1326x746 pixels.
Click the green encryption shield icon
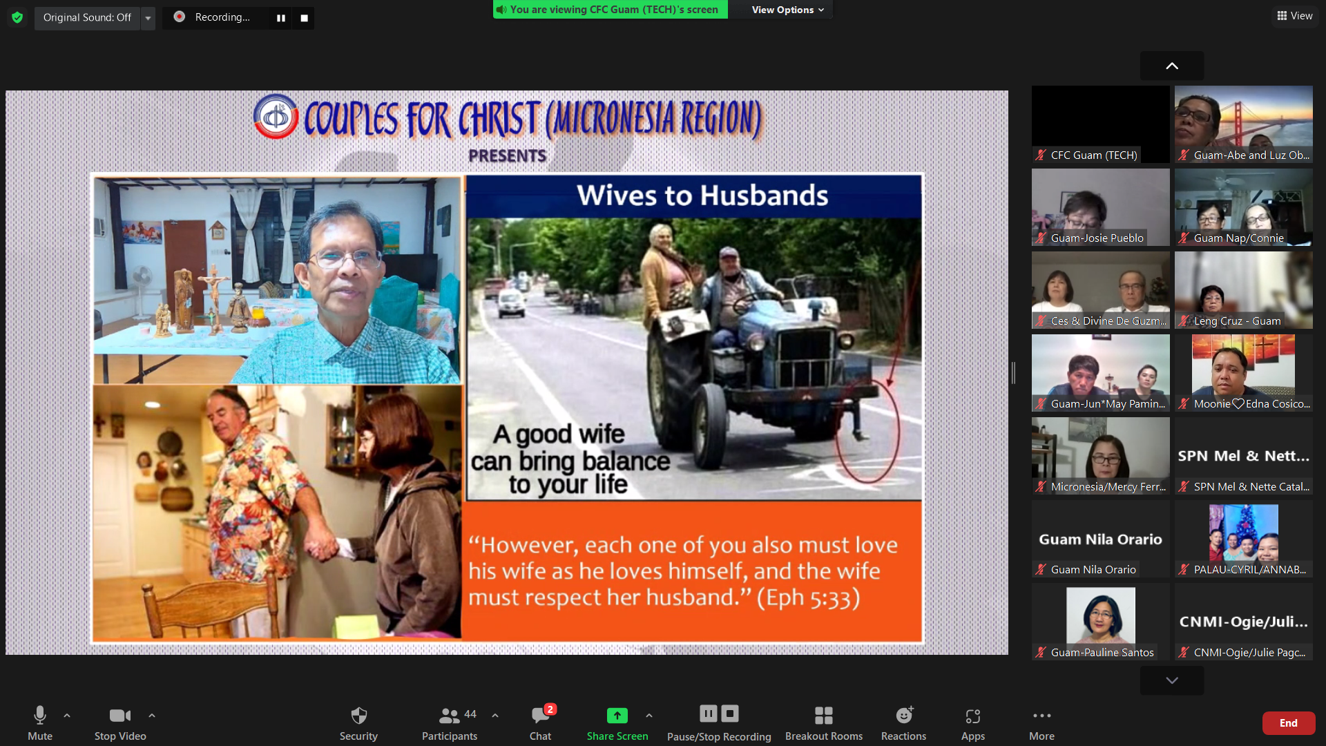[x=17, y=17]
